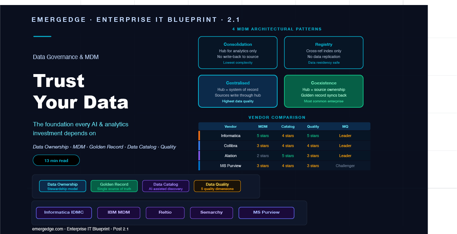Viewport: 457px width, 234px height.
Task: Click the Reltio vendor box
Action: [x=165, y=213]
